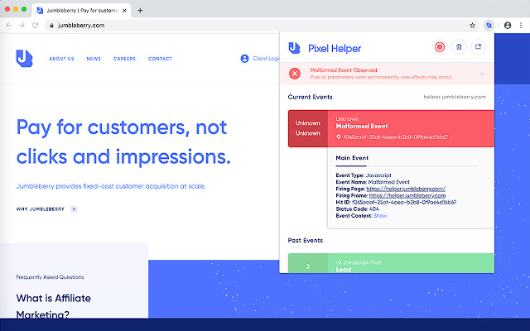Click the 'Event Type: Javascript' text

point(364,175)
